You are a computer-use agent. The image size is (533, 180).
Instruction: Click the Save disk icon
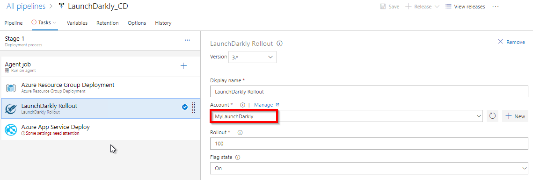[x=383, y=7]
